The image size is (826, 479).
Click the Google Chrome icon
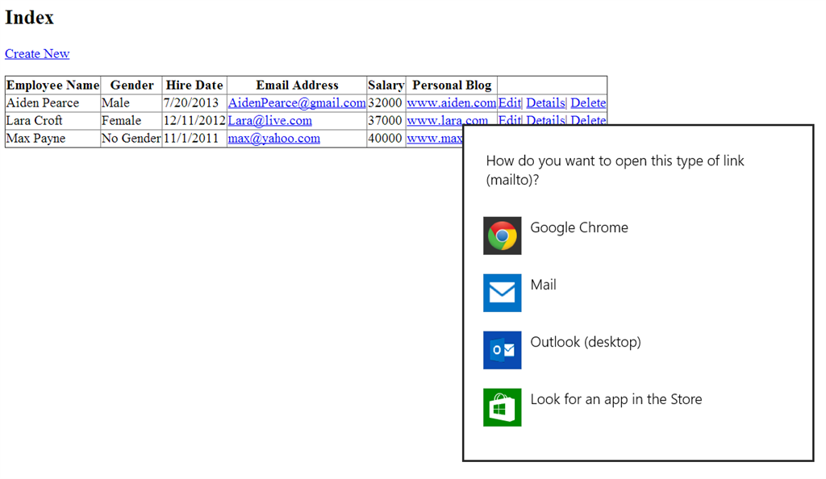pos(502,235)
